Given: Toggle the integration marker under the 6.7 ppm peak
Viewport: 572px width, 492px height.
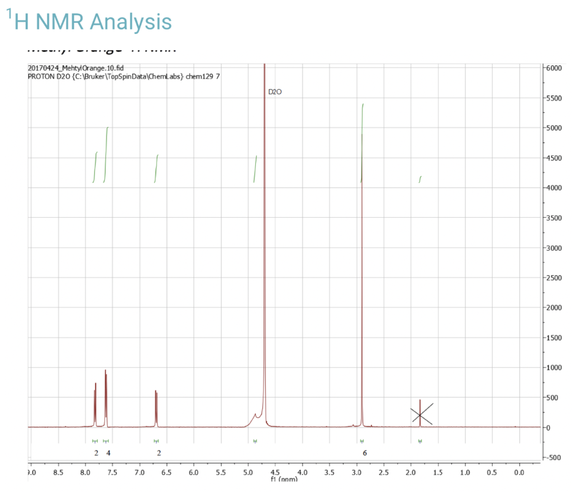Looking at the screenshot, I should pyautogui.click(x=156, y=441).
